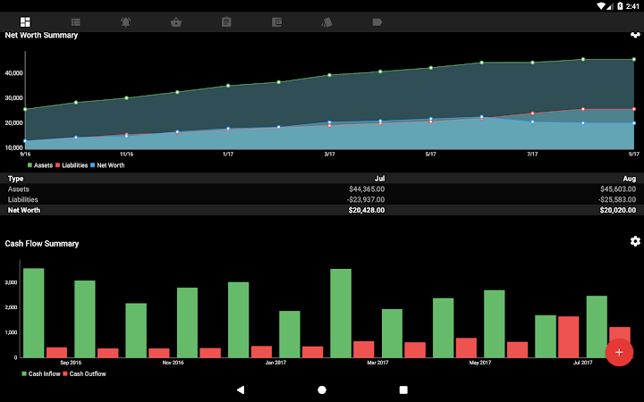Toggle Liabilities series in chart legend

[x=72, y=165]
